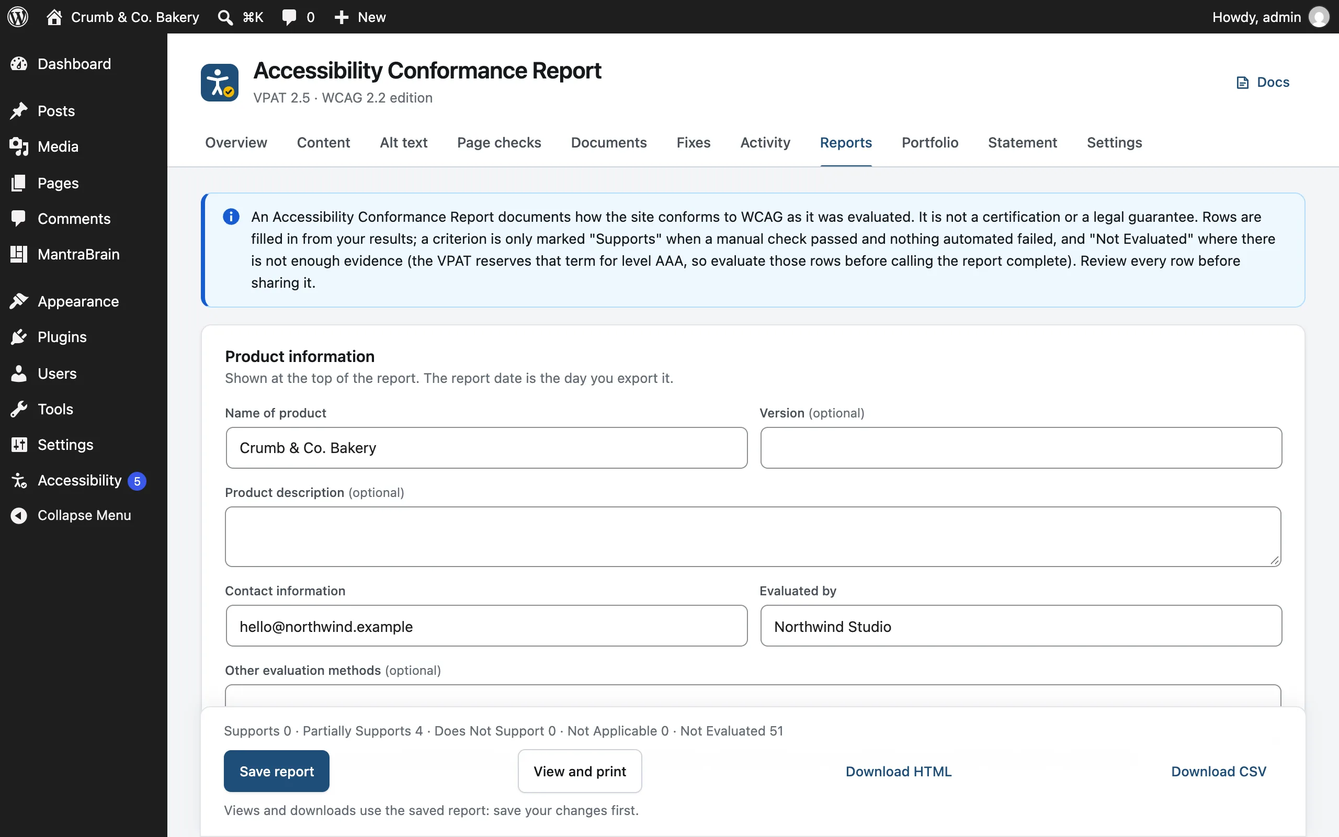Viewport: 1339px width, 837px height.
Task: Click the WordPress logo icon
Action: pyautogui.click(x=18, y=17)
